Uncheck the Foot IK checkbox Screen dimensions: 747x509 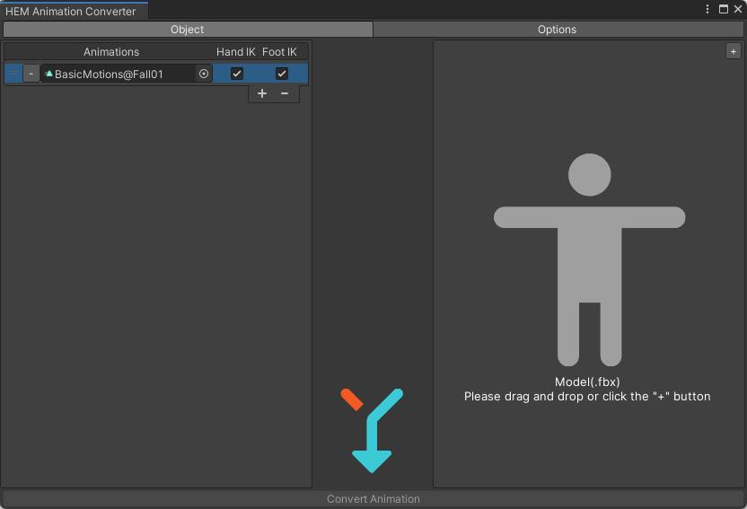click(281, 74)
